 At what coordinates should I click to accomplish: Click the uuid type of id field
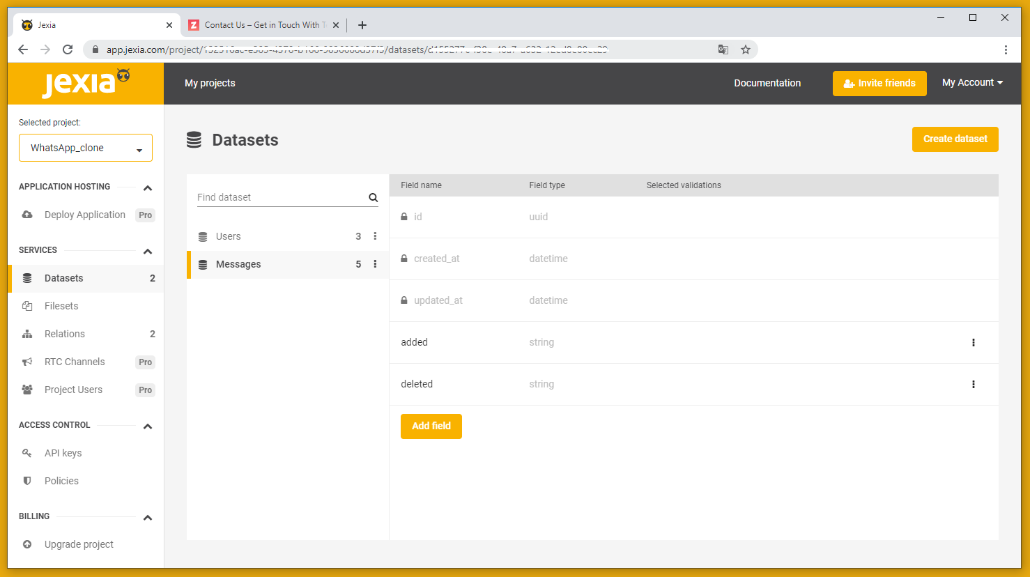point(539,217)
